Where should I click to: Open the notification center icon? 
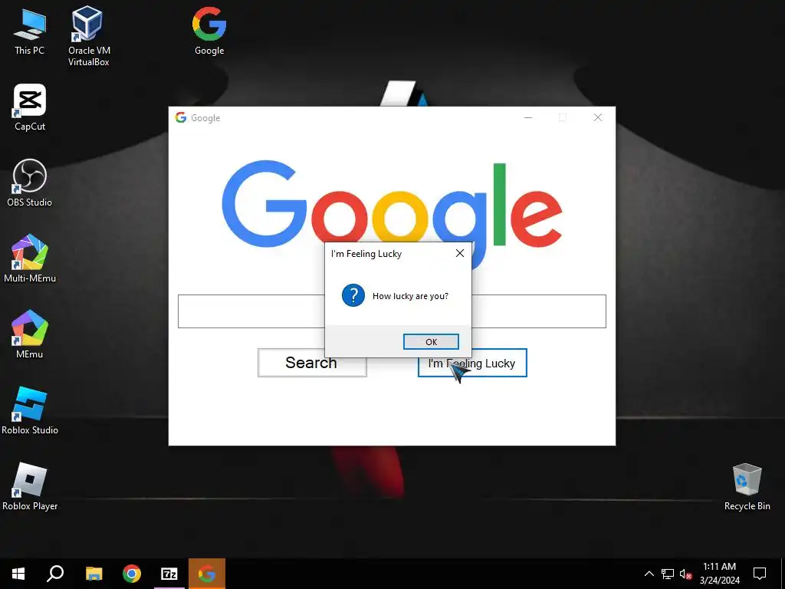point(760,574)
